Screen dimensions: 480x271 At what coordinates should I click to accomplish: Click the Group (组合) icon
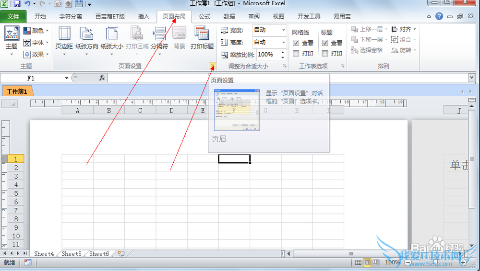click(x=395, y=40)
